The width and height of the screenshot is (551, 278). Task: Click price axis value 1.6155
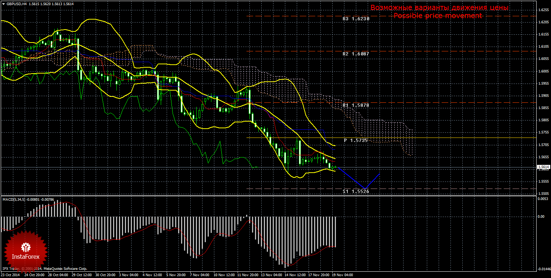pyautogui.click(x=543, y=34)
